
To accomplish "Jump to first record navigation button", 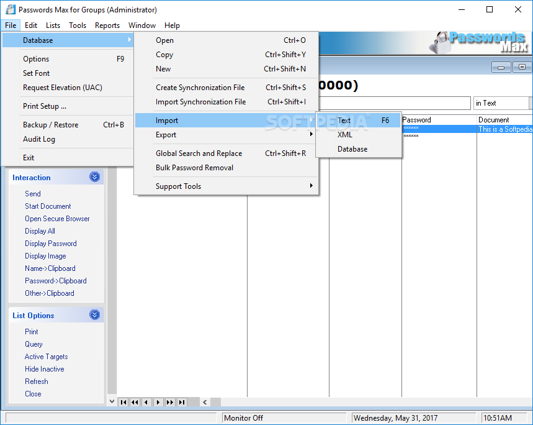I will click(123, 402).
